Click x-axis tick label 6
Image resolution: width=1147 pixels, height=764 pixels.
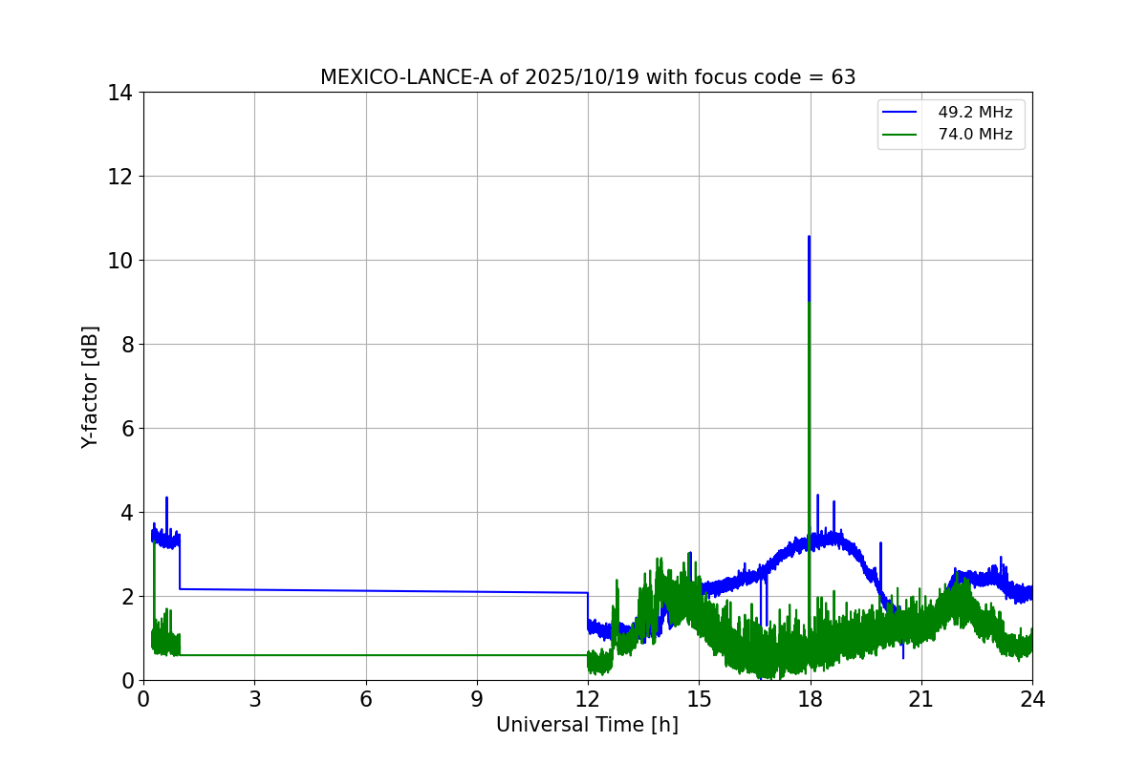tap(366, 699)
